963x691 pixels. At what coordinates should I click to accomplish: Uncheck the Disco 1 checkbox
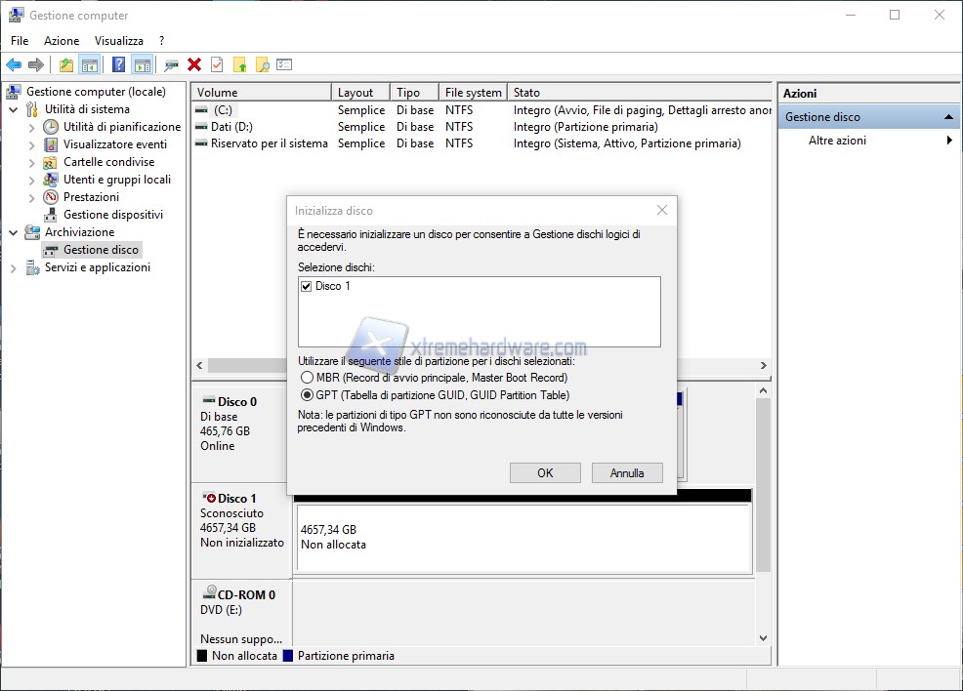pos(307,286)
